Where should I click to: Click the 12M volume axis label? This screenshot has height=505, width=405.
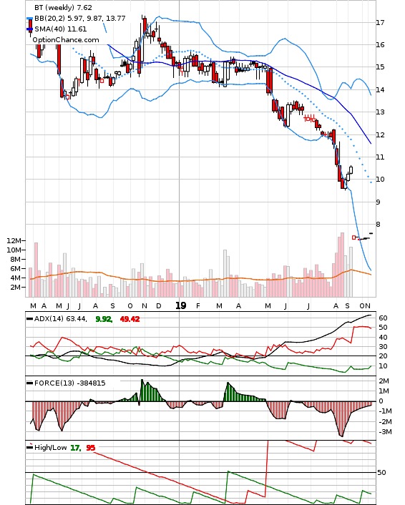click(x=14, y=240)
